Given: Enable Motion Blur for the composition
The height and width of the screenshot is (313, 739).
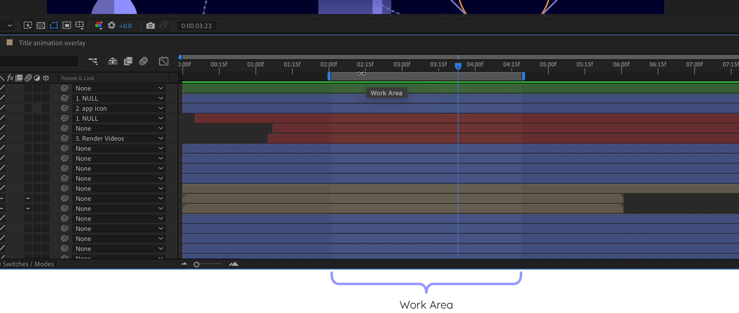Looking at the screenshot, I should coord(143,61).
